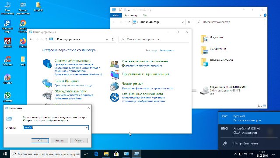The width and height of the screenshot is (280, 158).
Task: Open Explorer quick access toolbar dropdown
Action: coord(129,10)
